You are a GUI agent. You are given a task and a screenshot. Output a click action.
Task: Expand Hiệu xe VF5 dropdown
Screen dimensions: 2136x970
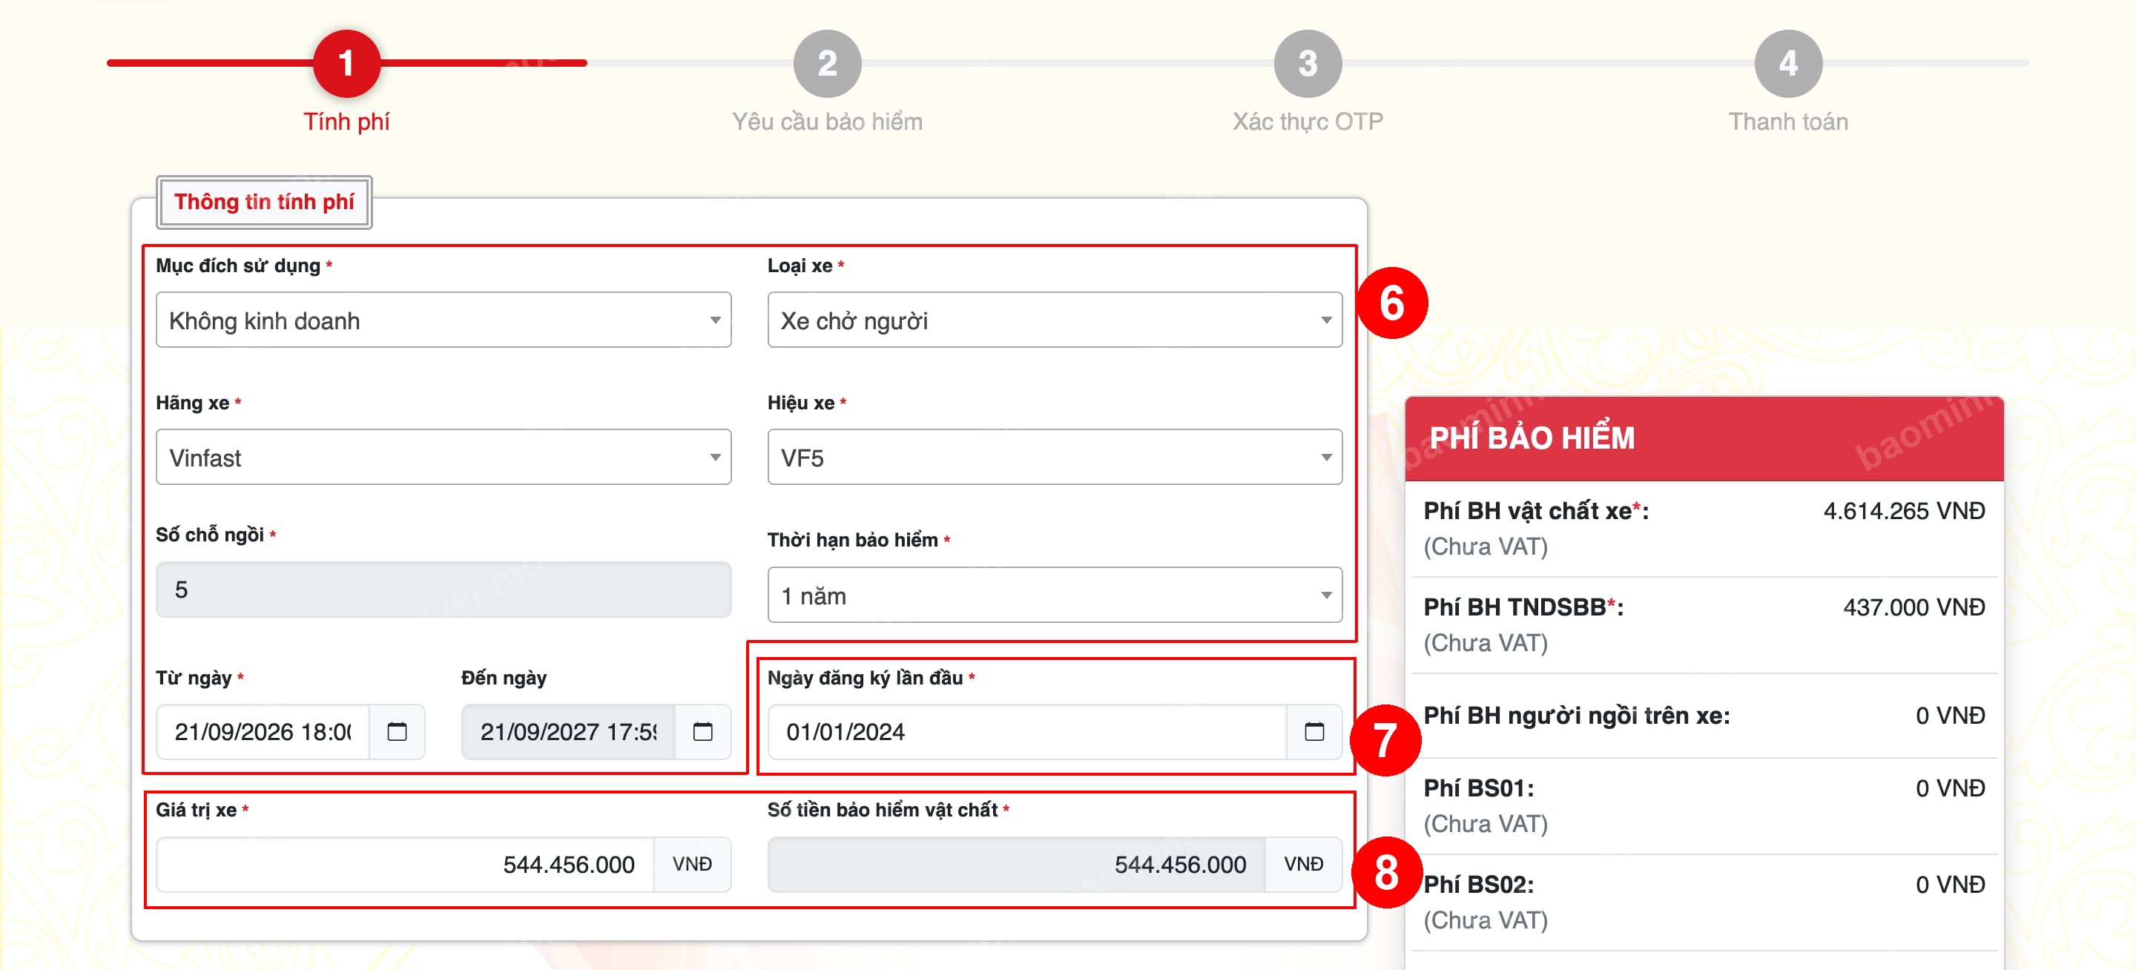tap(1055, 457)
